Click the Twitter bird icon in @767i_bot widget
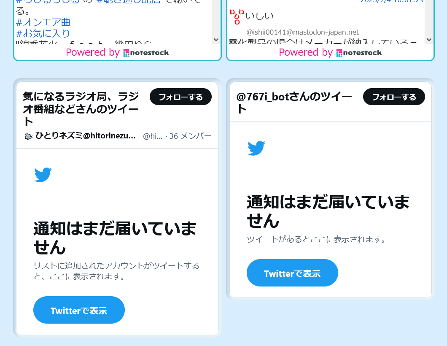Image resolution: width=447 pixels, height=346 pixels. click(256, 148)
